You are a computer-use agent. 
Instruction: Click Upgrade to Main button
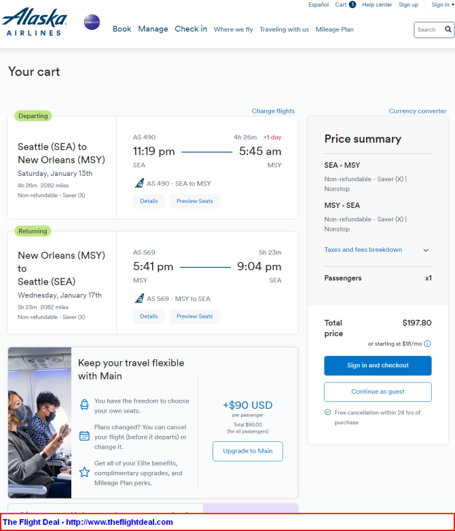248,451
